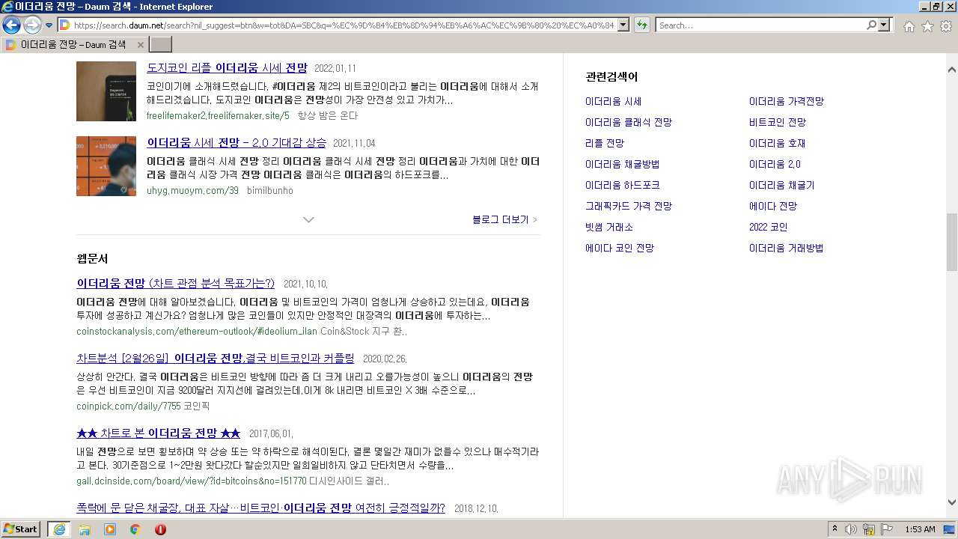
Task: Click the search magnifier icon in the search box
Action: tap(871, 25)
